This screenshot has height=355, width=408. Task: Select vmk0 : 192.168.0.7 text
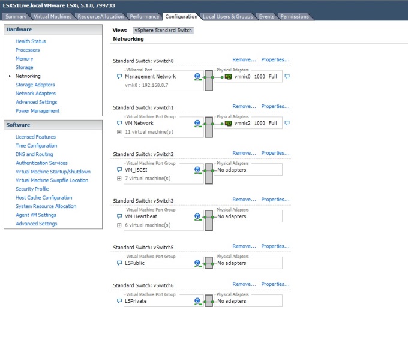[x=146, y=85]
